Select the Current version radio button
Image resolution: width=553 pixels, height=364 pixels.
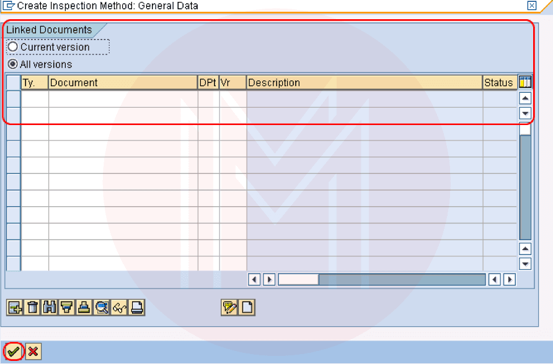coord(13,47)
